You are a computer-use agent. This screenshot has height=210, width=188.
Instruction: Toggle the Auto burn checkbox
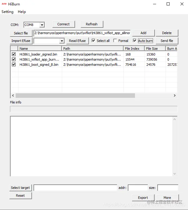135,40
